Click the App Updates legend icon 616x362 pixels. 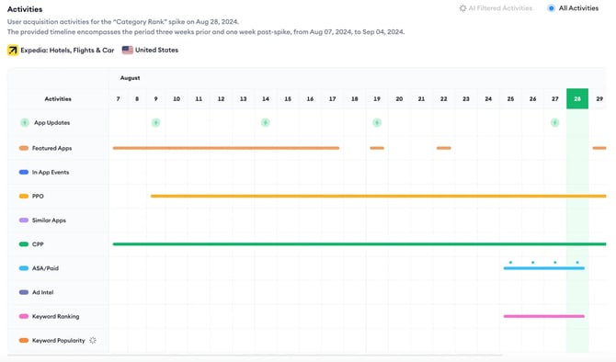point(24,122)
